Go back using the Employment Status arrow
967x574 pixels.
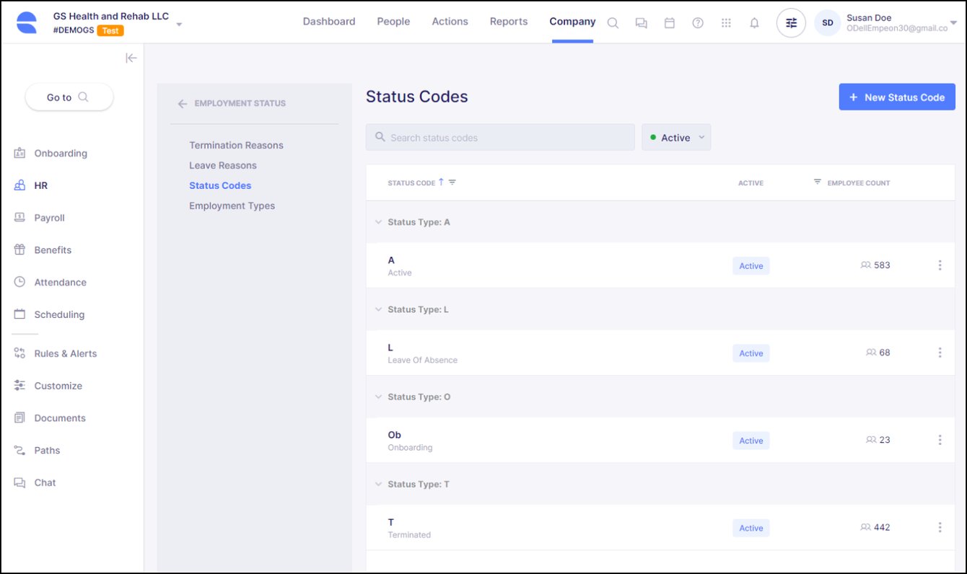pos(183,103)
